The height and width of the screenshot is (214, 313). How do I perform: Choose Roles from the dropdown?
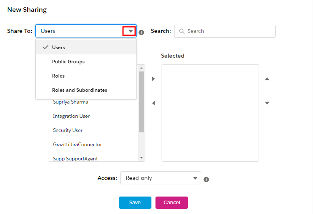tap(86, 76)
